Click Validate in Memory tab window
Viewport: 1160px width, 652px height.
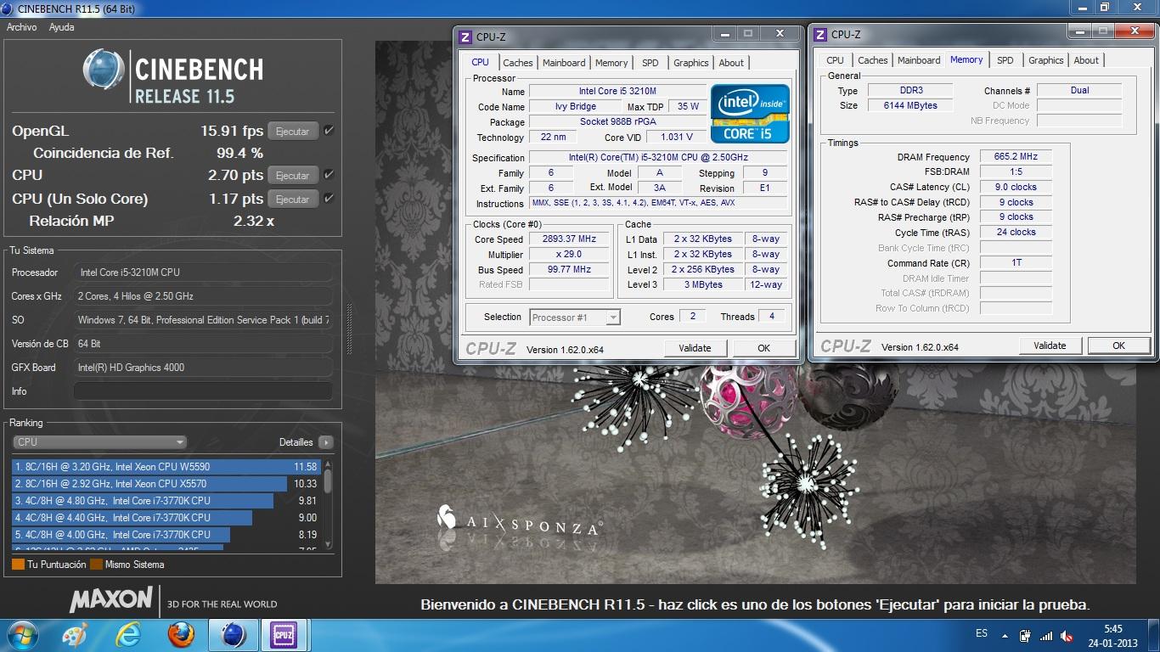[x=1050, y=346]
